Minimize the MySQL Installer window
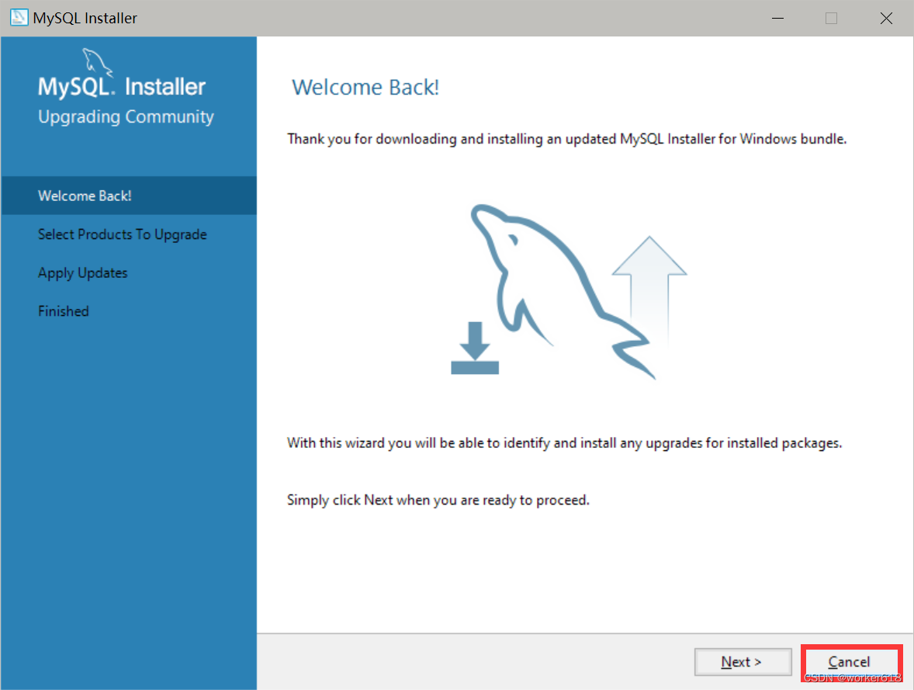The height and width of the screenshot is (690, 914). click(x=777, y=18)
